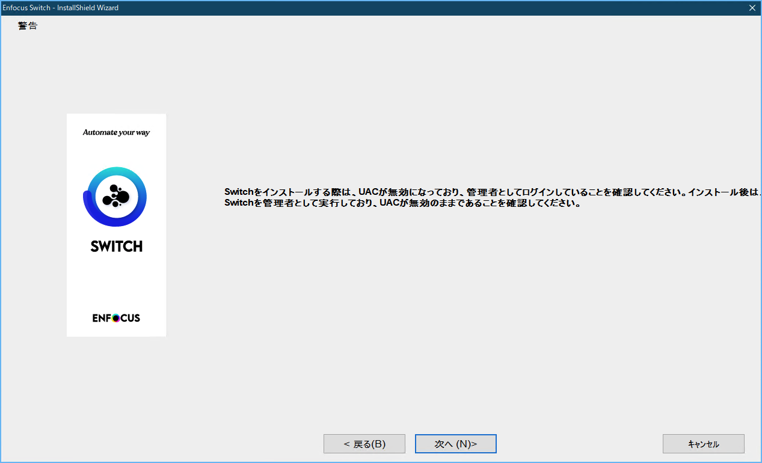Cancel installation with the キャンセル button
762x463 pixels.
pos(704,444)
